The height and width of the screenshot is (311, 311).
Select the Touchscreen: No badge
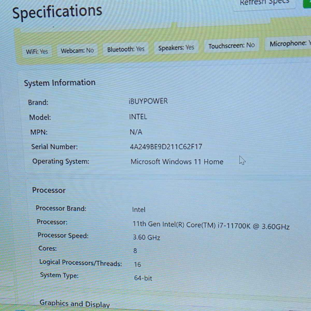tap(231, 46)
